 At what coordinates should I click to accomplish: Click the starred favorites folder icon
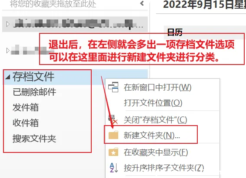click(x=113, y=152)
